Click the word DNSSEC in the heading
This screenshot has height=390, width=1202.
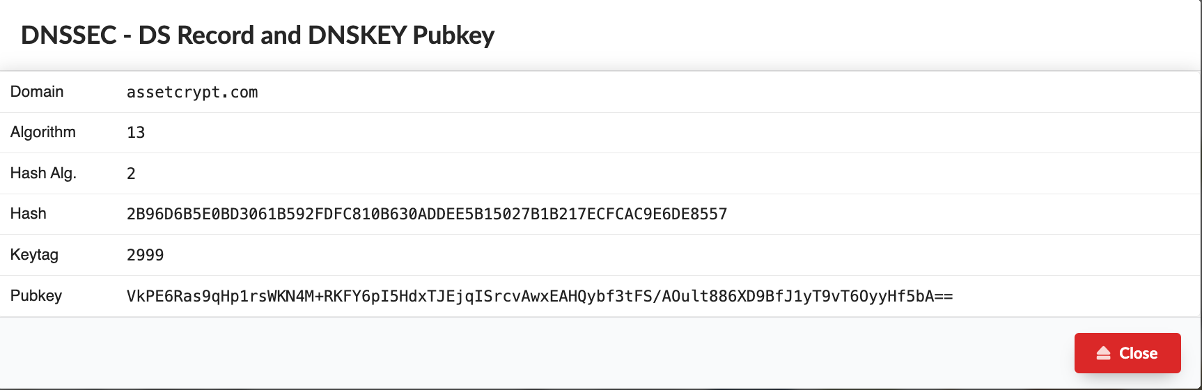coord(69,35)
